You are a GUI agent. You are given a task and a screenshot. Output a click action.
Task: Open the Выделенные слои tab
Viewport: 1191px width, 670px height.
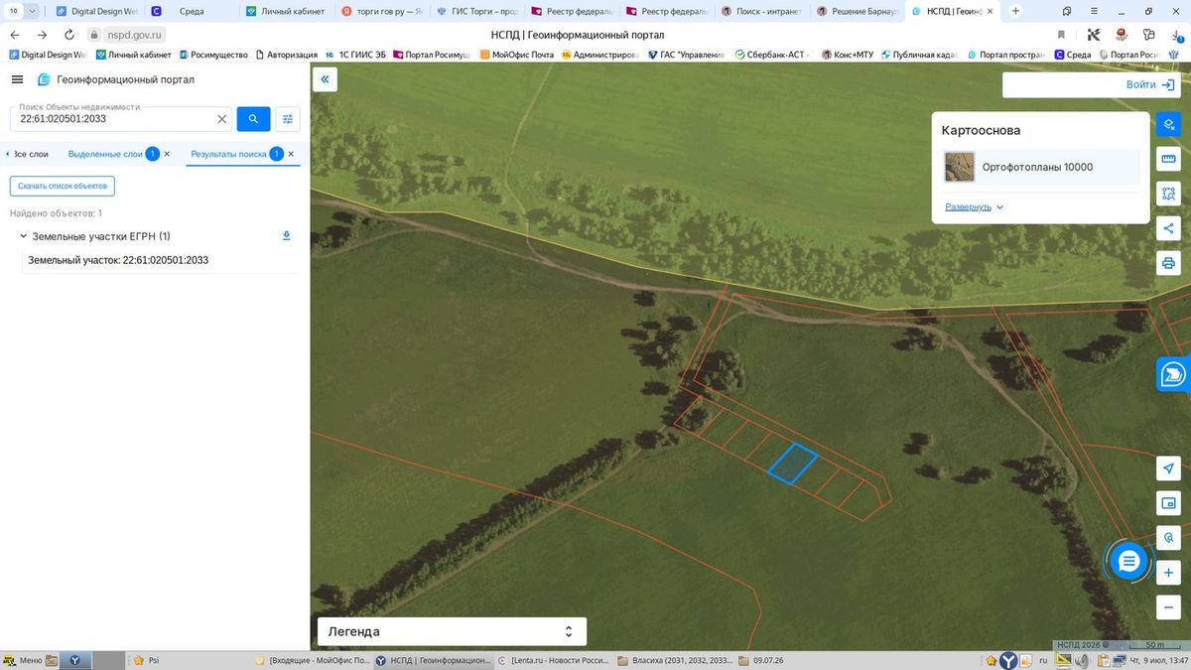click(x=105, y=154)
